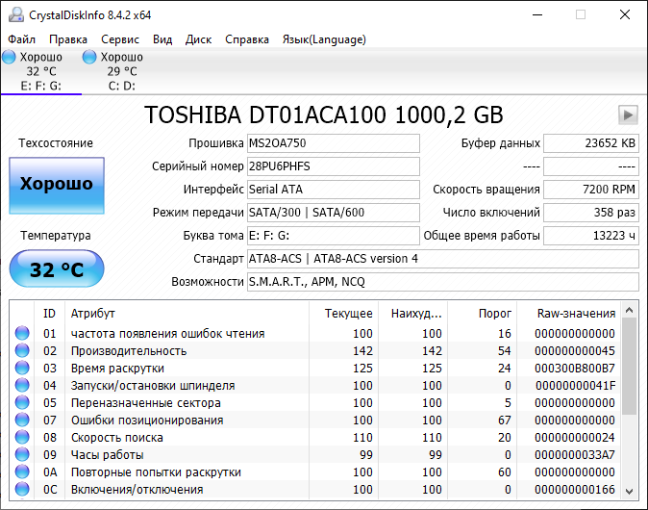Viewport: 648px width, 510px height.
Task: Select the row 'Ошибки позиционирования'
Action: [315, 421]
